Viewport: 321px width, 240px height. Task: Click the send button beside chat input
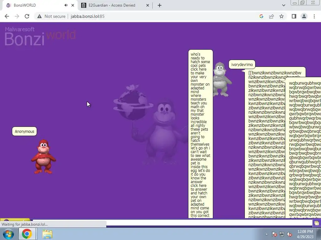tap(317, 223)
